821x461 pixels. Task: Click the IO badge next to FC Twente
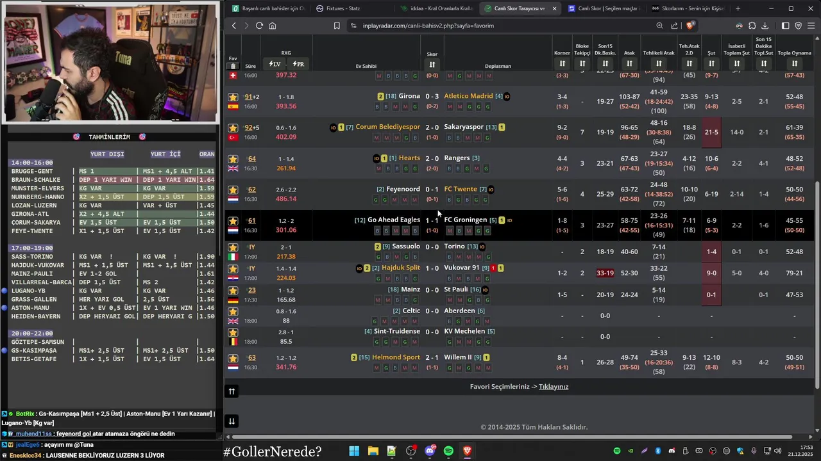[x=491, y=190]
